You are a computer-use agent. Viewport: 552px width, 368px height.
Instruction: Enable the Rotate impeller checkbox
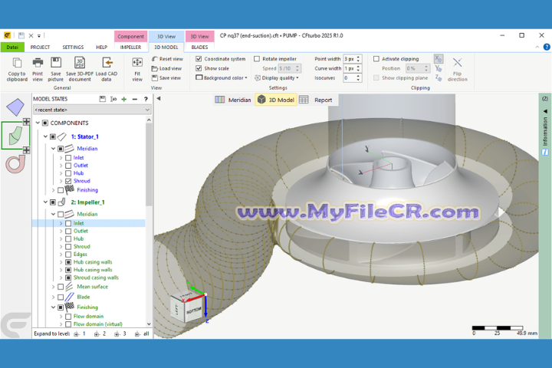[x=257, y=59]
